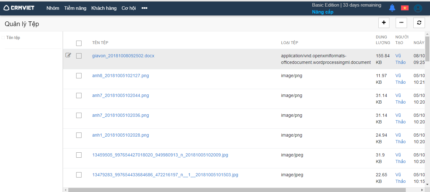Open the Nhóm menu

coord(53,8)
